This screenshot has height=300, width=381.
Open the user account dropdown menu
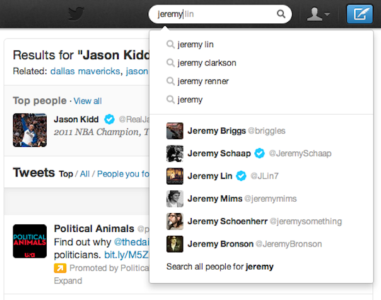pos(318,14)
